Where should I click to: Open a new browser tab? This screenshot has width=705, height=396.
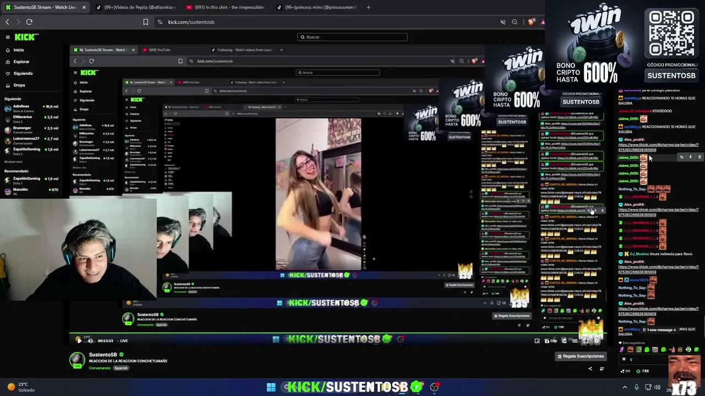(368, 7)
